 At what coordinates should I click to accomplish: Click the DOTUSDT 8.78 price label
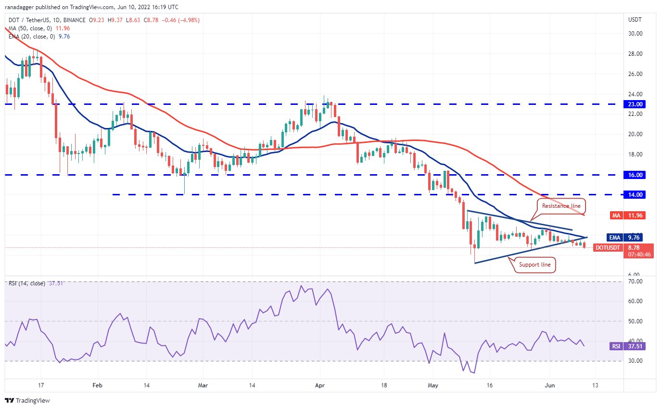click(x=623, y=247)
